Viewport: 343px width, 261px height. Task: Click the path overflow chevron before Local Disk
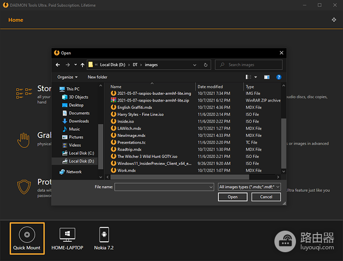tap(96, 65)
